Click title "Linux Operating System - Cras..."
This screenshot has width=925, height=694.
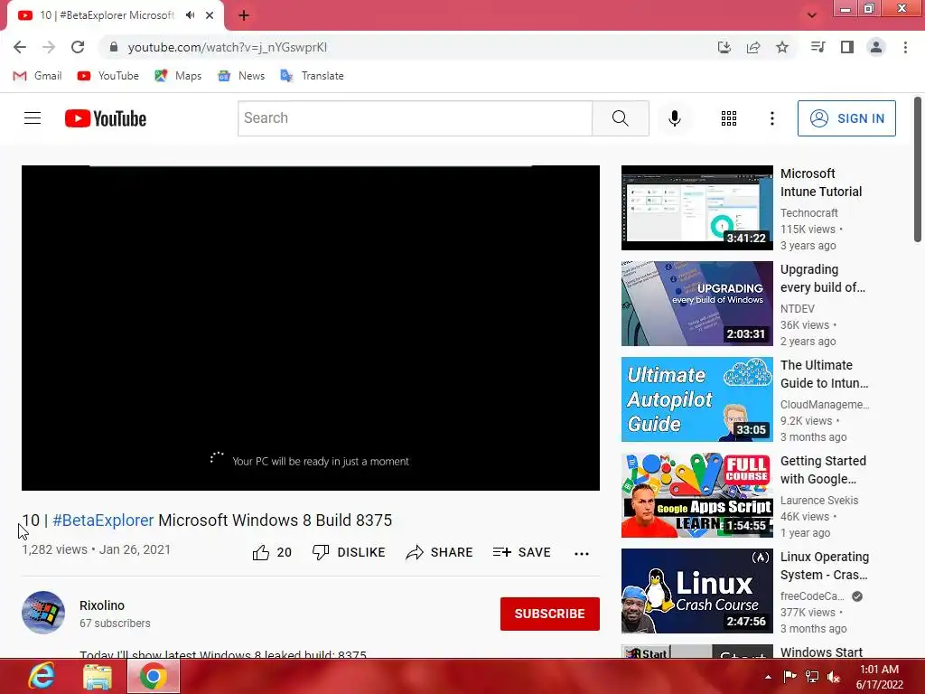(x=825, y=566)
